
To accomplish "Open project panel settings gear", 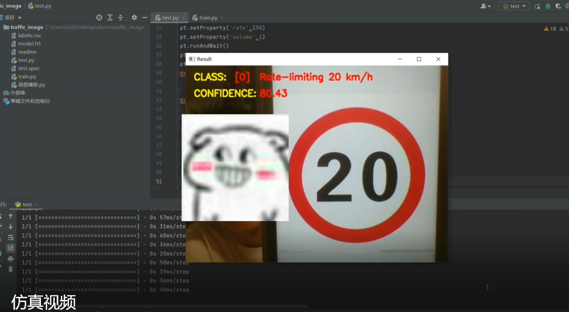I will (x=134, y=18).
